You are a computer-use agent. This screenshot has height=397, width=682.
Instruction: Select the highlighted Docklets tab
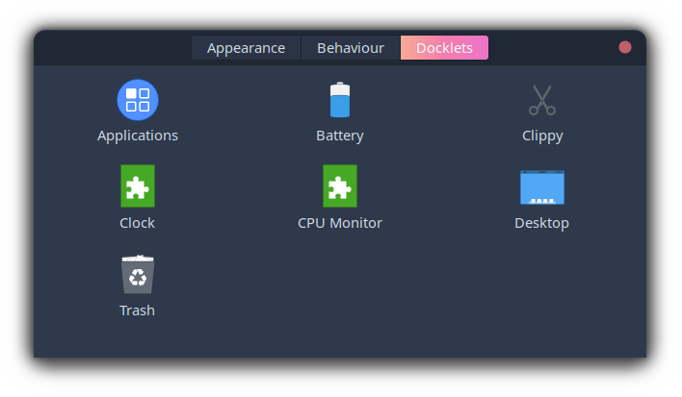[x=444, y=48]
